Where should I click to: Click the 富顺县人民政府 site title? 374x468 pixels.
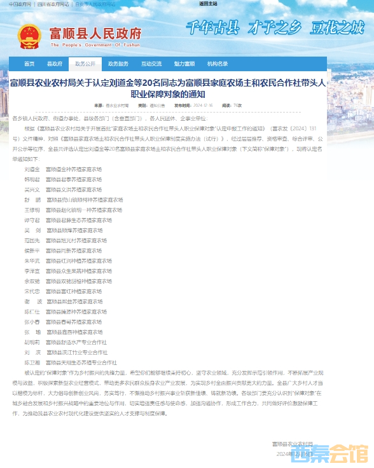[x=95, y=33]
